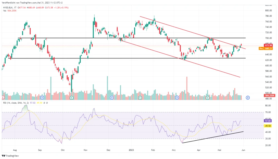278x159 pixels.
Task: Select the Vol indicator legend label
Action: click(x=5, y=11)
